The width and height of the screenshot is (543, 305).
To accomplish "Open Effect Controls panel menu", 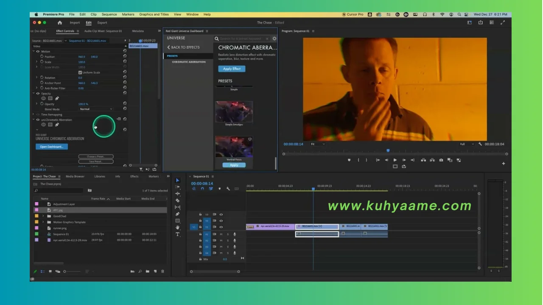I will point(78,31).
